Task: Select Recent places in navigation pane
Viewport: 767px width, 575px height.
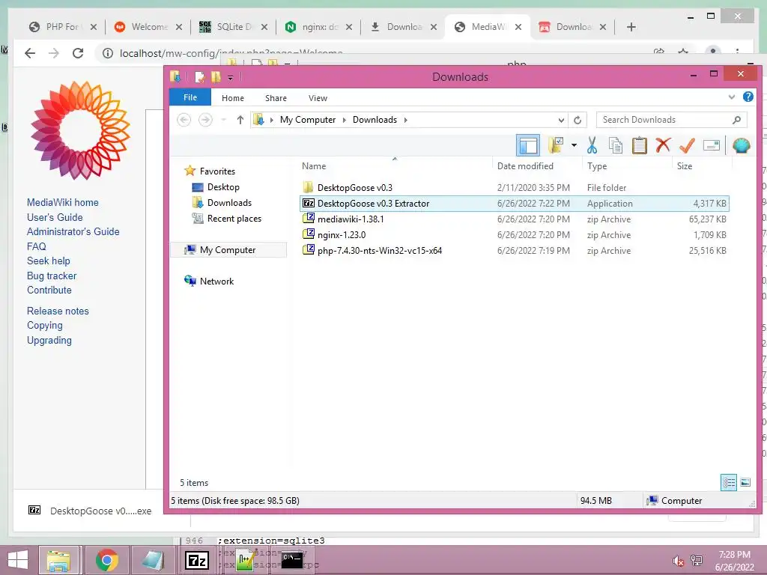Action: (x=234, y=219)
